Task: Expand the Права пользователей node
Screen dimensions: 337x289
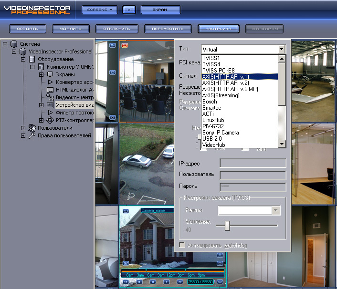Action: [x=23, y=136]
